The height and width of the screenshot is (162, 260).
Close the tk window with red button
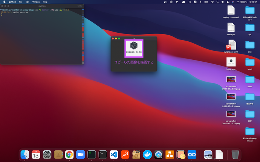click(113, 38)
